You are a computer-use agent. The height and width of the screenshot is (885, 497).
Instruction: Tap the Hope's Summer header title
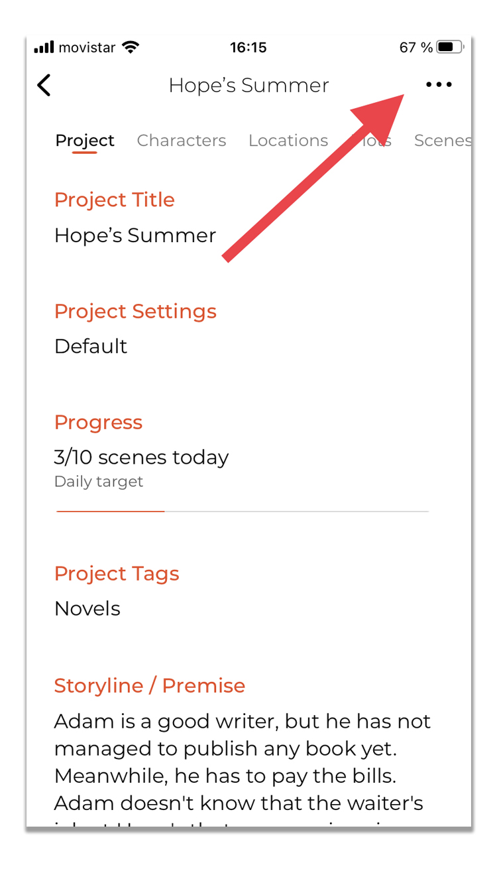click(248, 85)
